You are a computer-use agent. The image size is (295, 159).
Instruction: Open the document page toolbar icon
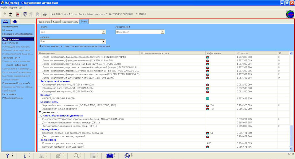(37, 14)
